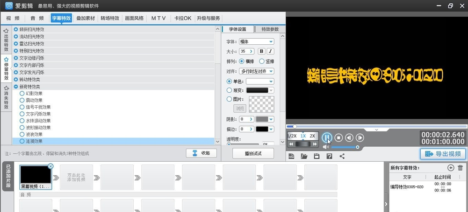Open the 特效参数 tab
This screenshot has height=212, width=468.
pyautogui.click(x=270, y=29)
